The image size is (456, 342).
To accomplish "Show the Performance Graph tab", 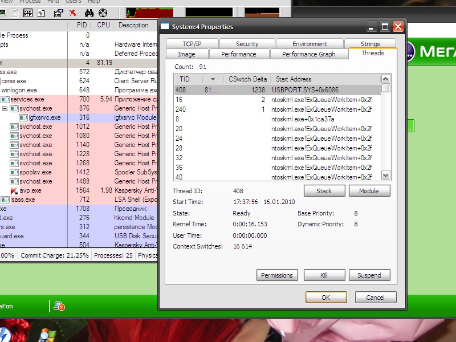I will click(x=308, y=54).
